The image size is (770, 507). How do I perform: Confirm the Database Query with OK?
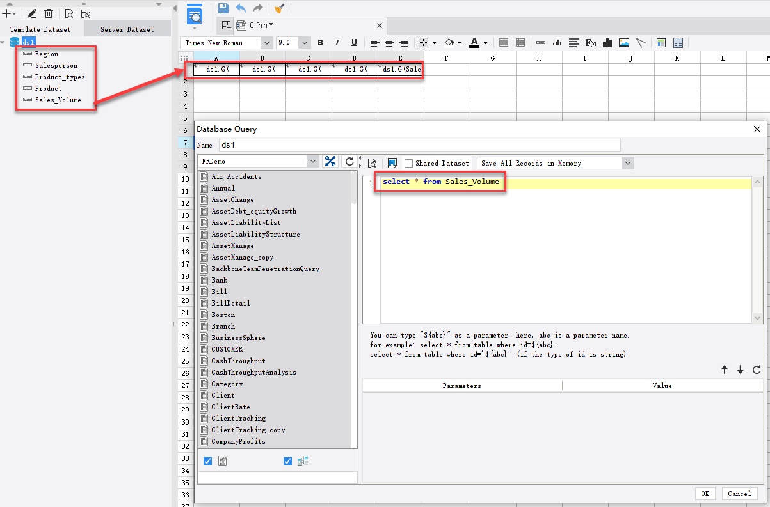(705, 494)
